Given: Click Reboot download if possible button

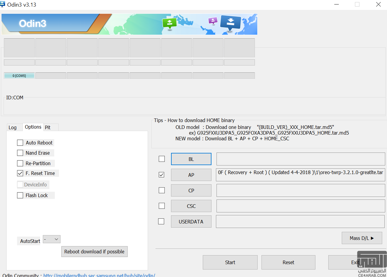Looking at the screenshot, I should 94,252.
